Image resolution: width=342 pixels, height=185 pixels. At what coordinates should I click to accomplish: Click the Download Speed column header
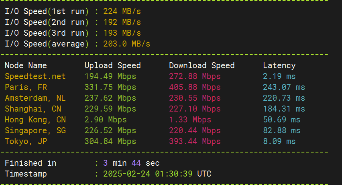pos(202,65)
